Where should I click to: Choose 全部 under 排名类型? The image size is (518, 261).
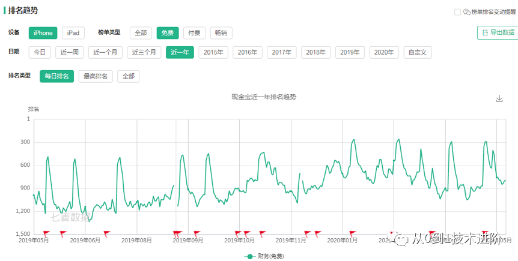tap(128, 76)
